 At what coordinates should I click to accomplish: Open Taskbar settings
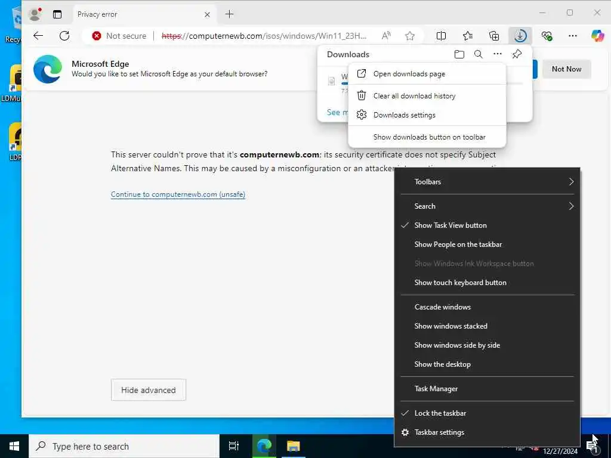(x=487, y=432)
